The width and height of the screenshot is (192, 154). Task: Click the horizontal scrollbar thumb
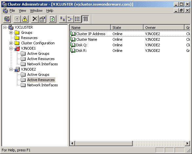104,143
